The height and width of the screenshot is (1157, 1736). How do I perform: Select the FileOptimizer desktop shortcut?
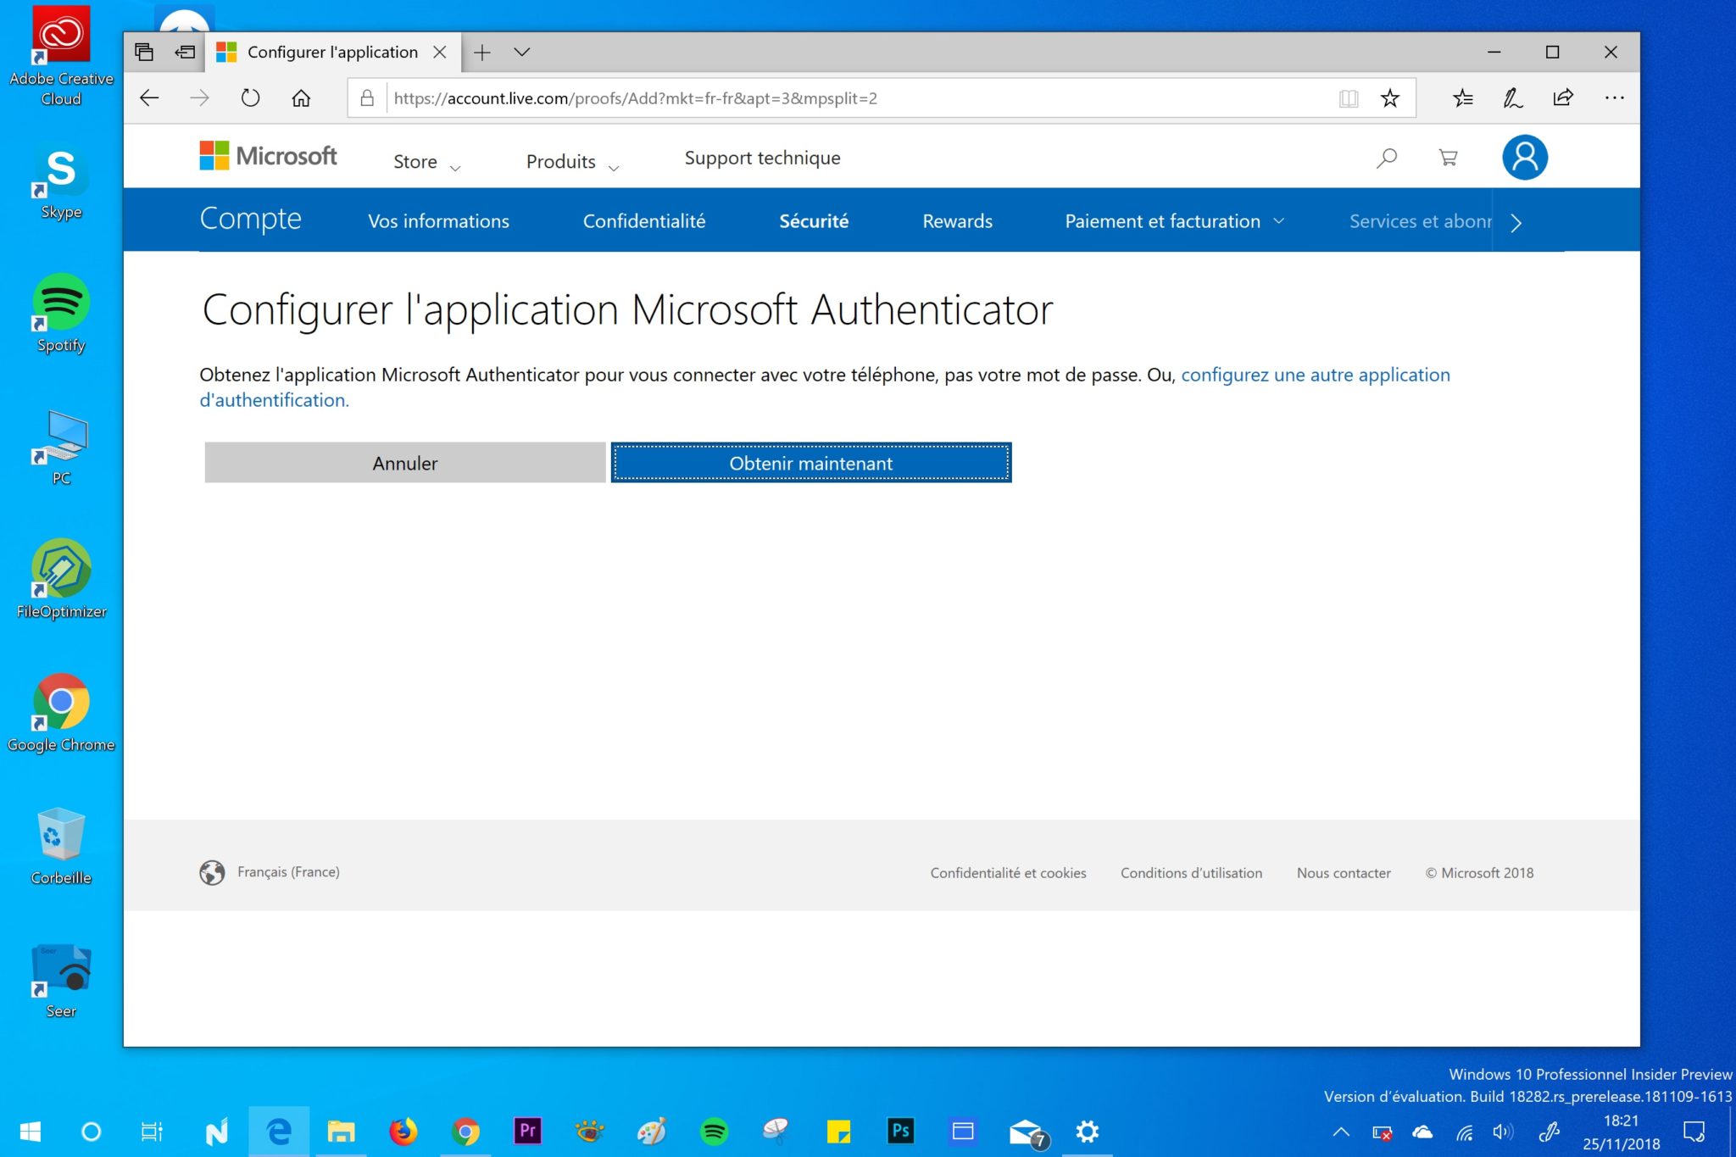61,579
